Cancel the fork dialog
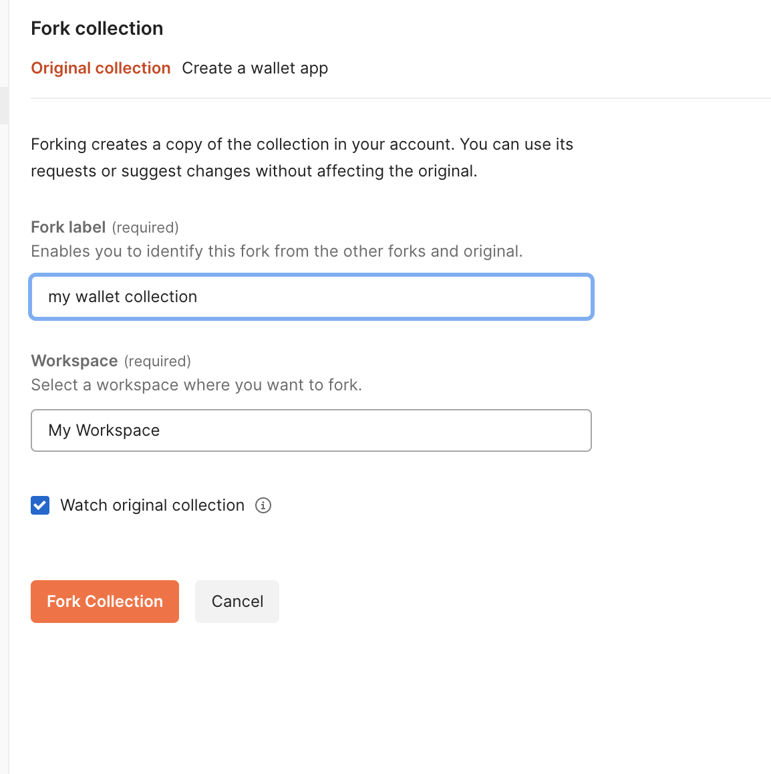 click(x=237, y=602)
